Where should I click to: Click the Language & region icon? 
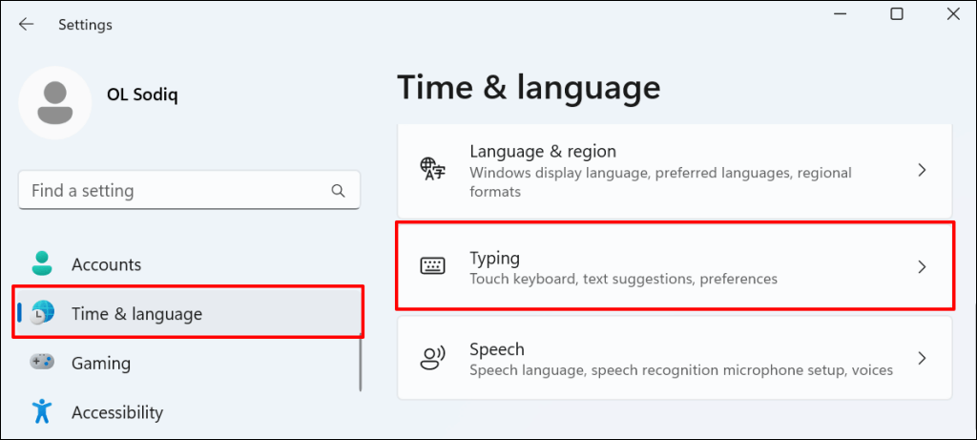tap(433, 170)
